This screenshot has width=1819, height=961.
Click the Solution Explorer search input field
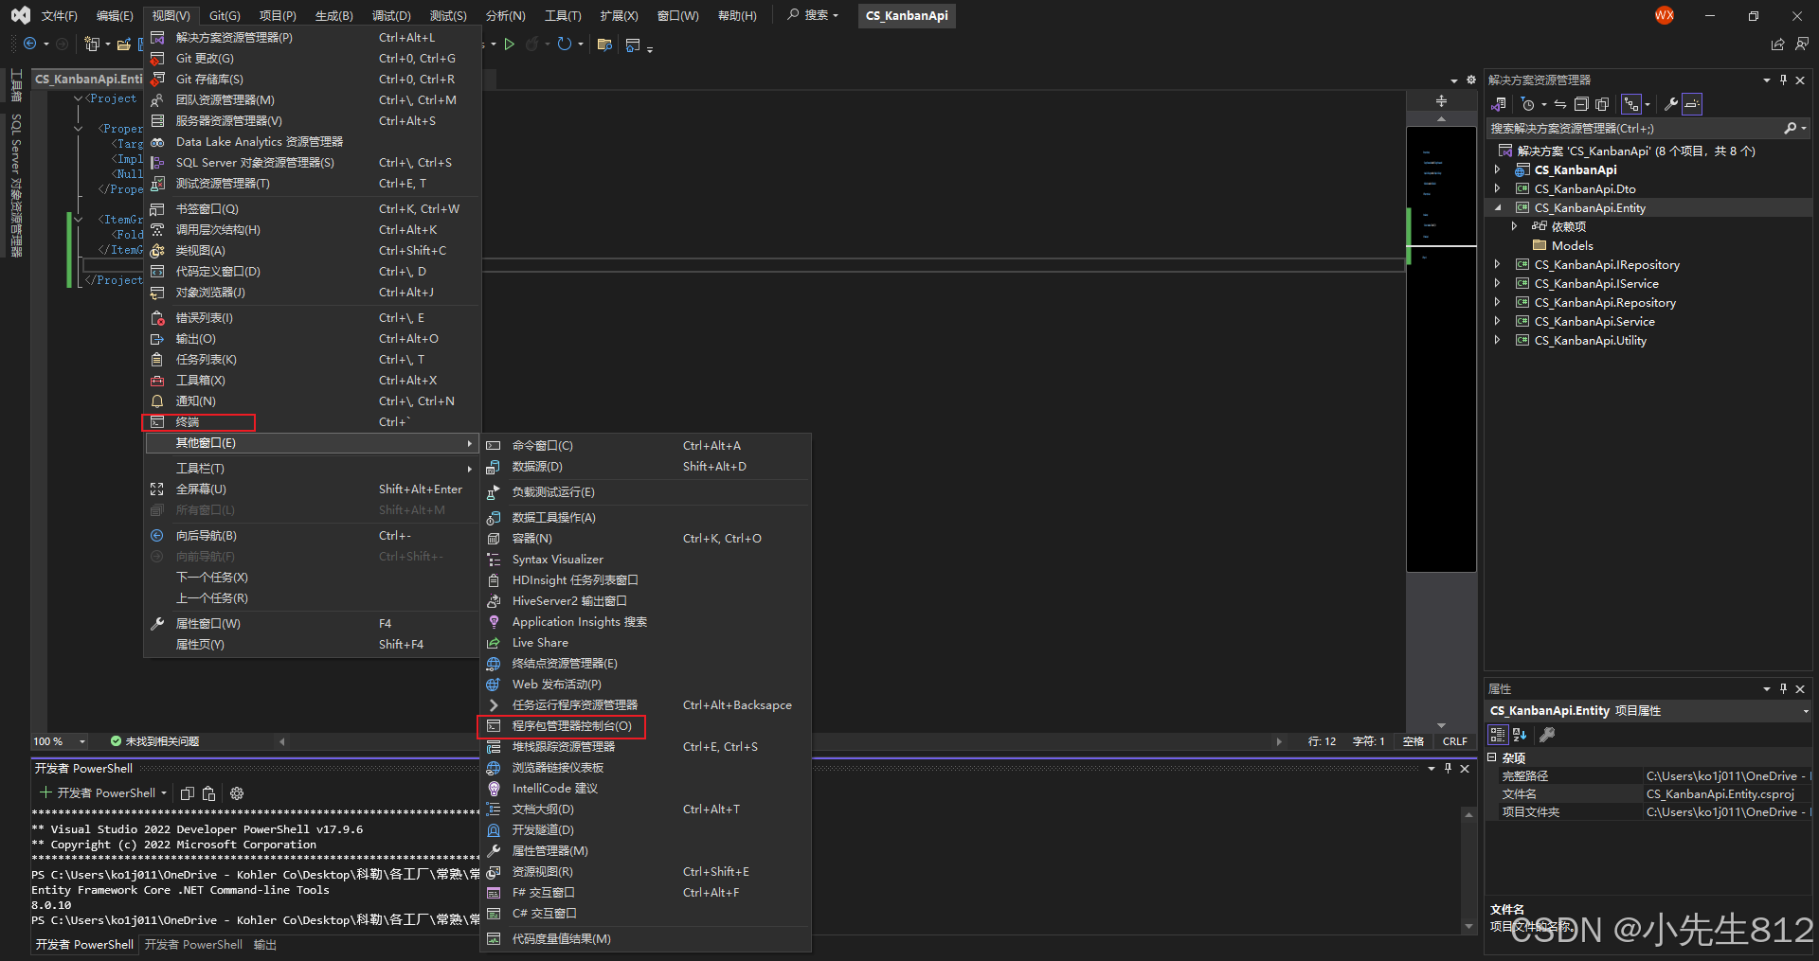pos(1634,129)
